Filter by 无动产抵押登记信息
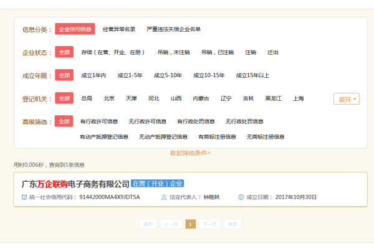 click(163, 137)
